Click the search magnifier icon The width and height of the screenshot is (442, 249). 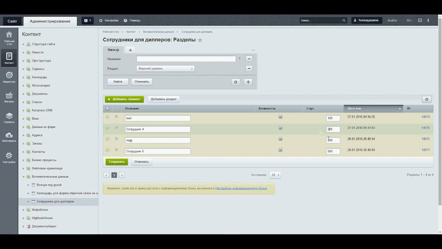pyautogui.click(x=344, y=20)
